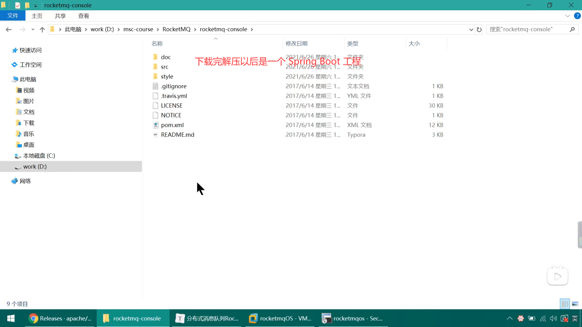Screen dimensions: 582x327
Task: Expand the ribbon using the chevron
Action: pos(567,16)
